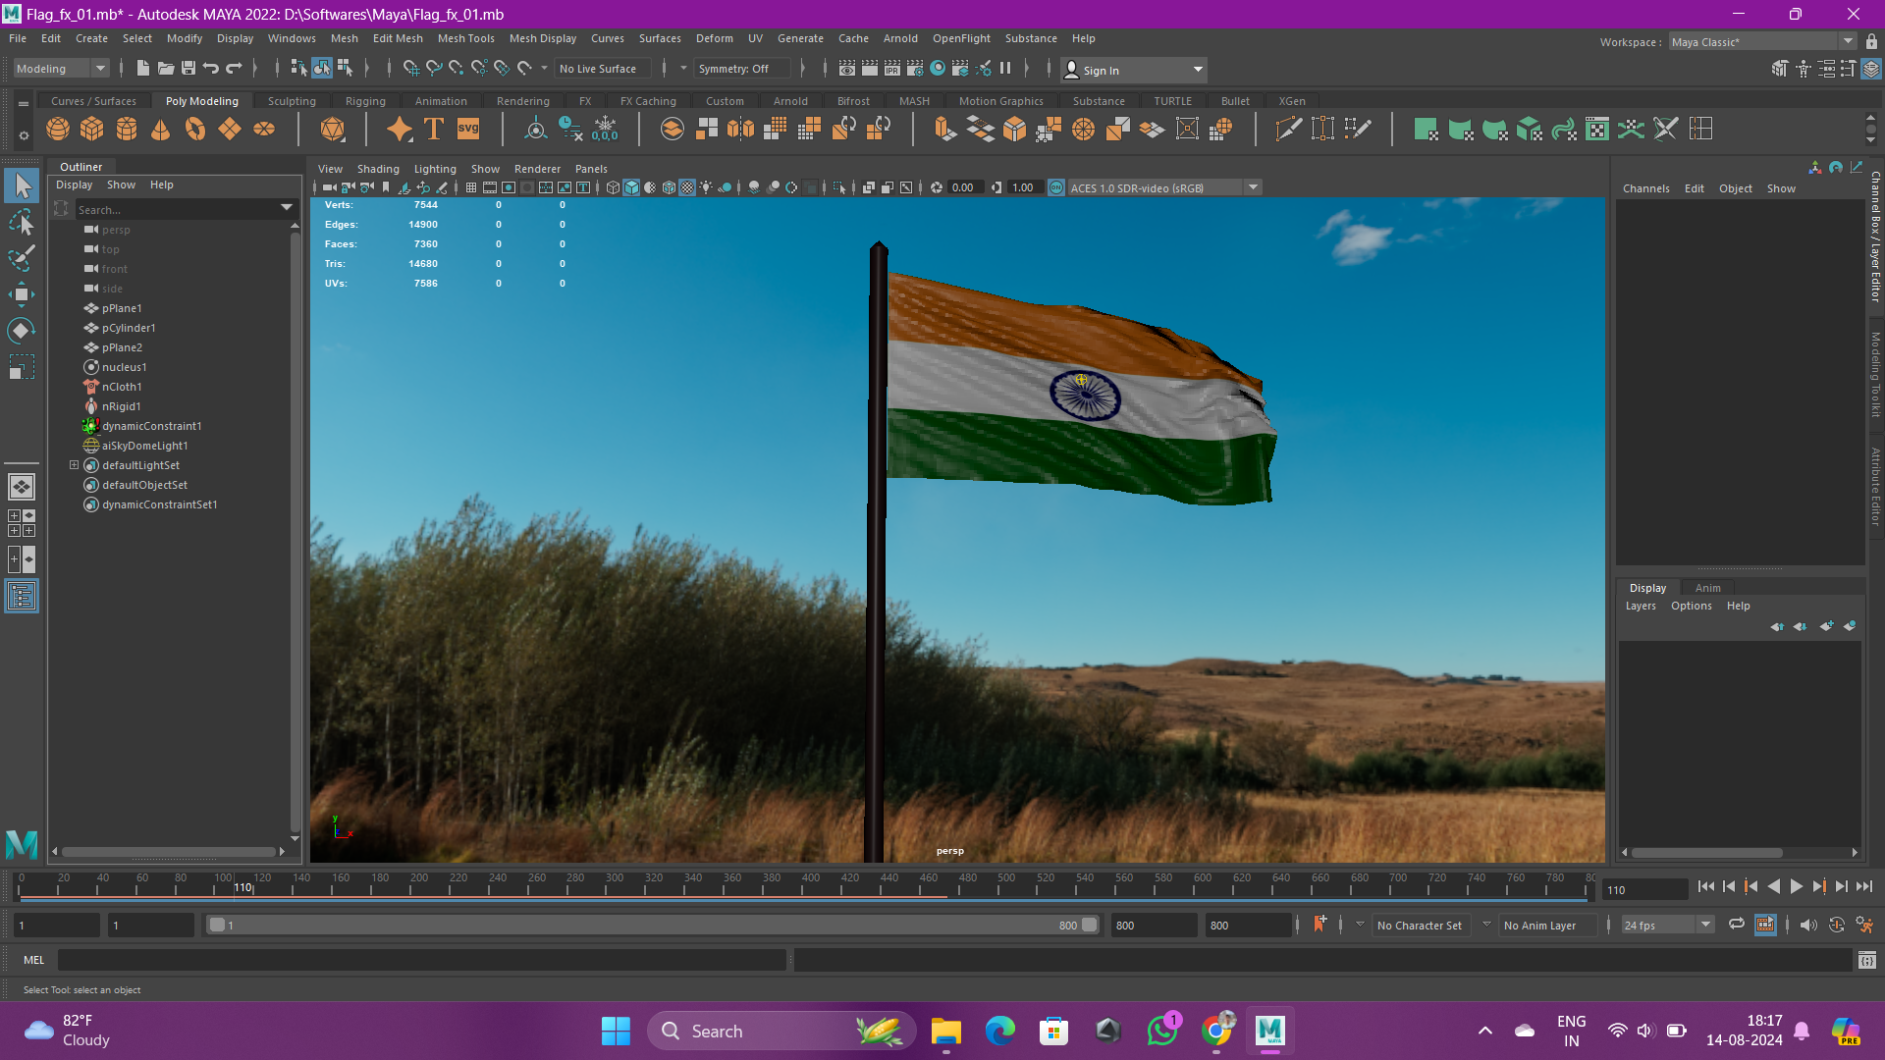This screenshot has width=1885, height=1060.
Task: Click the Outliner horizontal scrollbar
Action: 168,851
